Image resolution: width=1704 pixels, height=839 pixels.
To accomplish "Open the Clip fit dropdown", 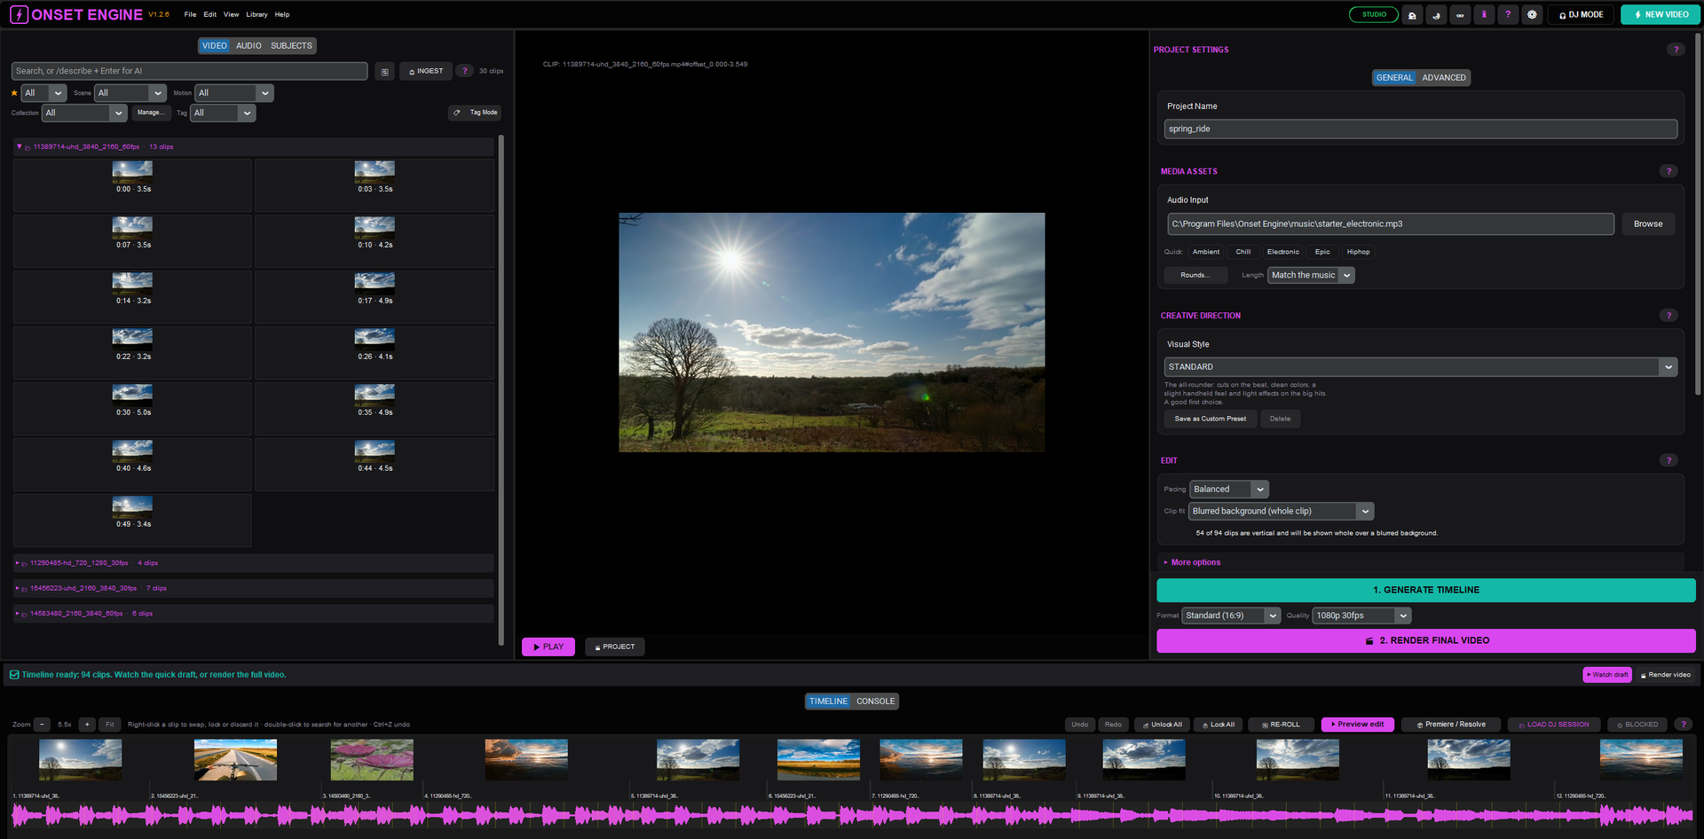I will tap(1282, 512).
